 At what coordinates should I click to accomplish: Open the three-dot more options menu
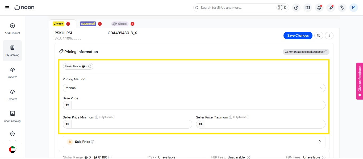[329, 36]
